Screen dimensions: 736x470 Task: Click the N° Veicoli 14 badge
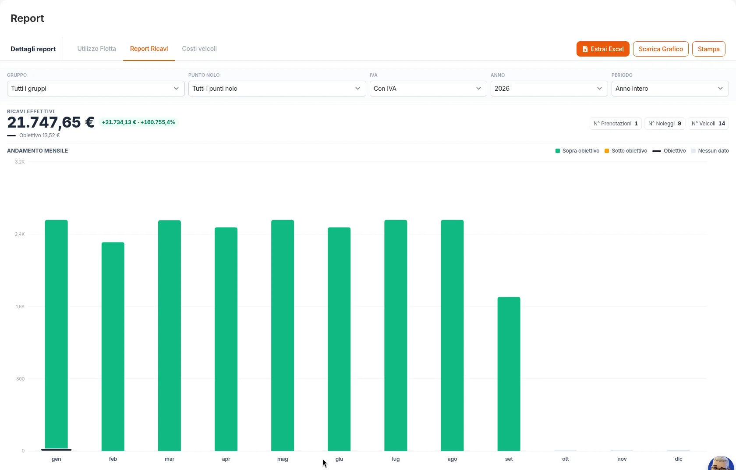[x=708, y=124]
